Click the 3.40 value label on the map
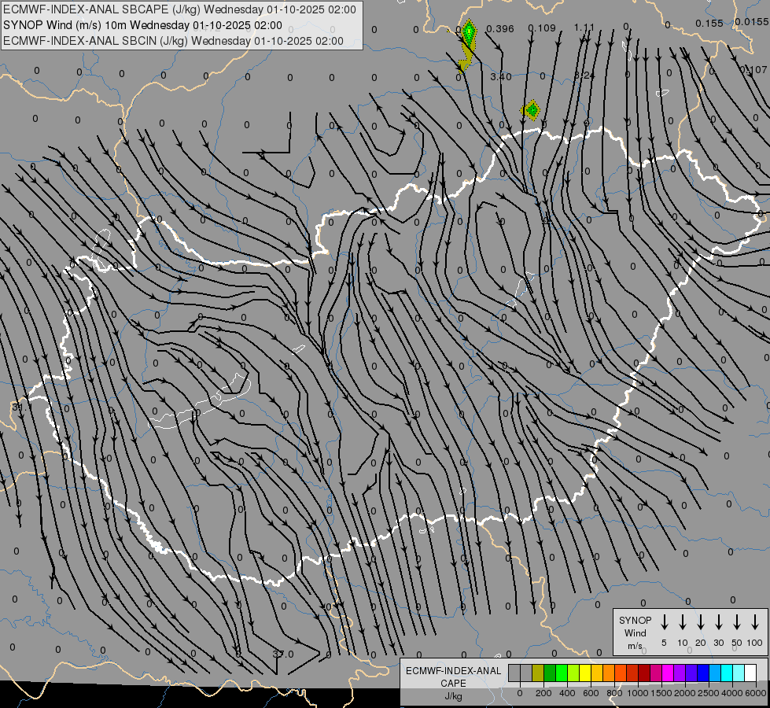Viewport: 770px width, 708px height. pos(500,76)
